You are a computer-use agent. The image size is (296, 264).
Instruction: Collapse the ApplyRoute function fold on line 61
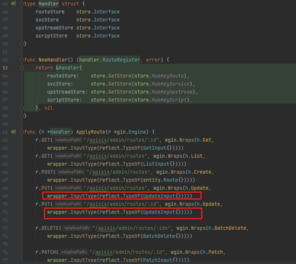point(22,132)
